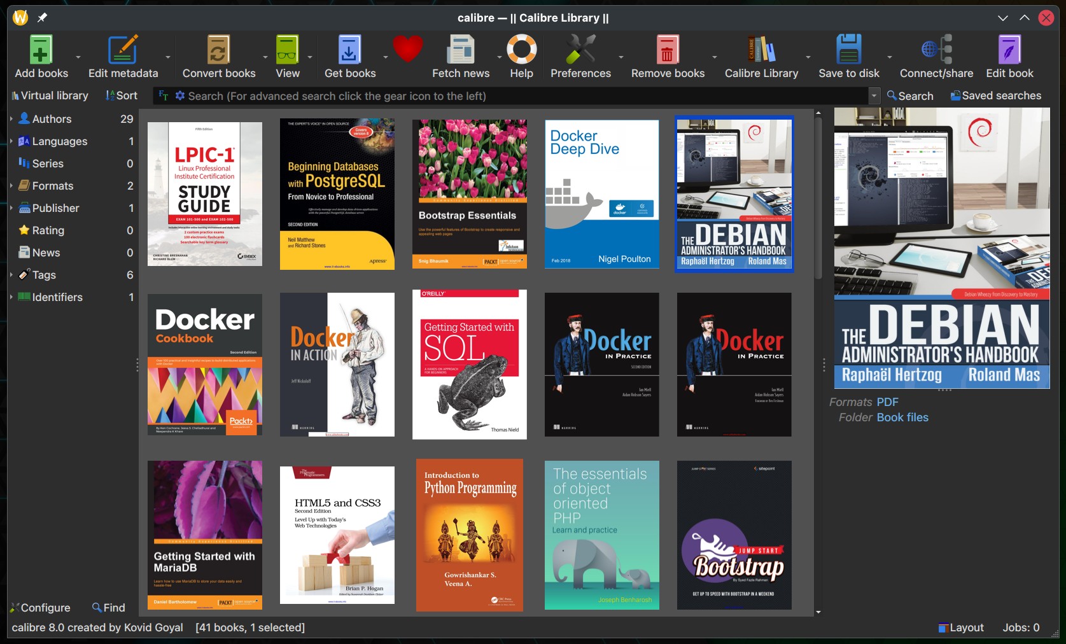The height and width of the screenshot is (644, 1066).
Task: Open the Virtual library menu
Action: tap(50, 95)
